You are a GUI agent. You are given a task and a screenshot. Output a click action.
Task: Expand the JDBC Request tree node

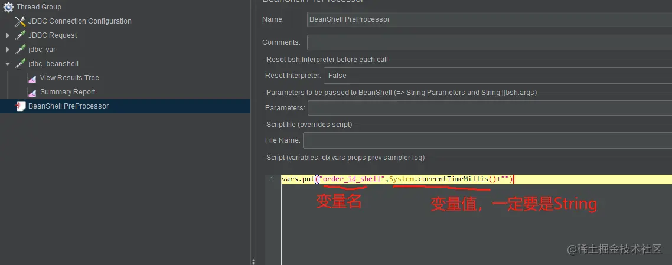pyautogui.click(x=8, y=35)
